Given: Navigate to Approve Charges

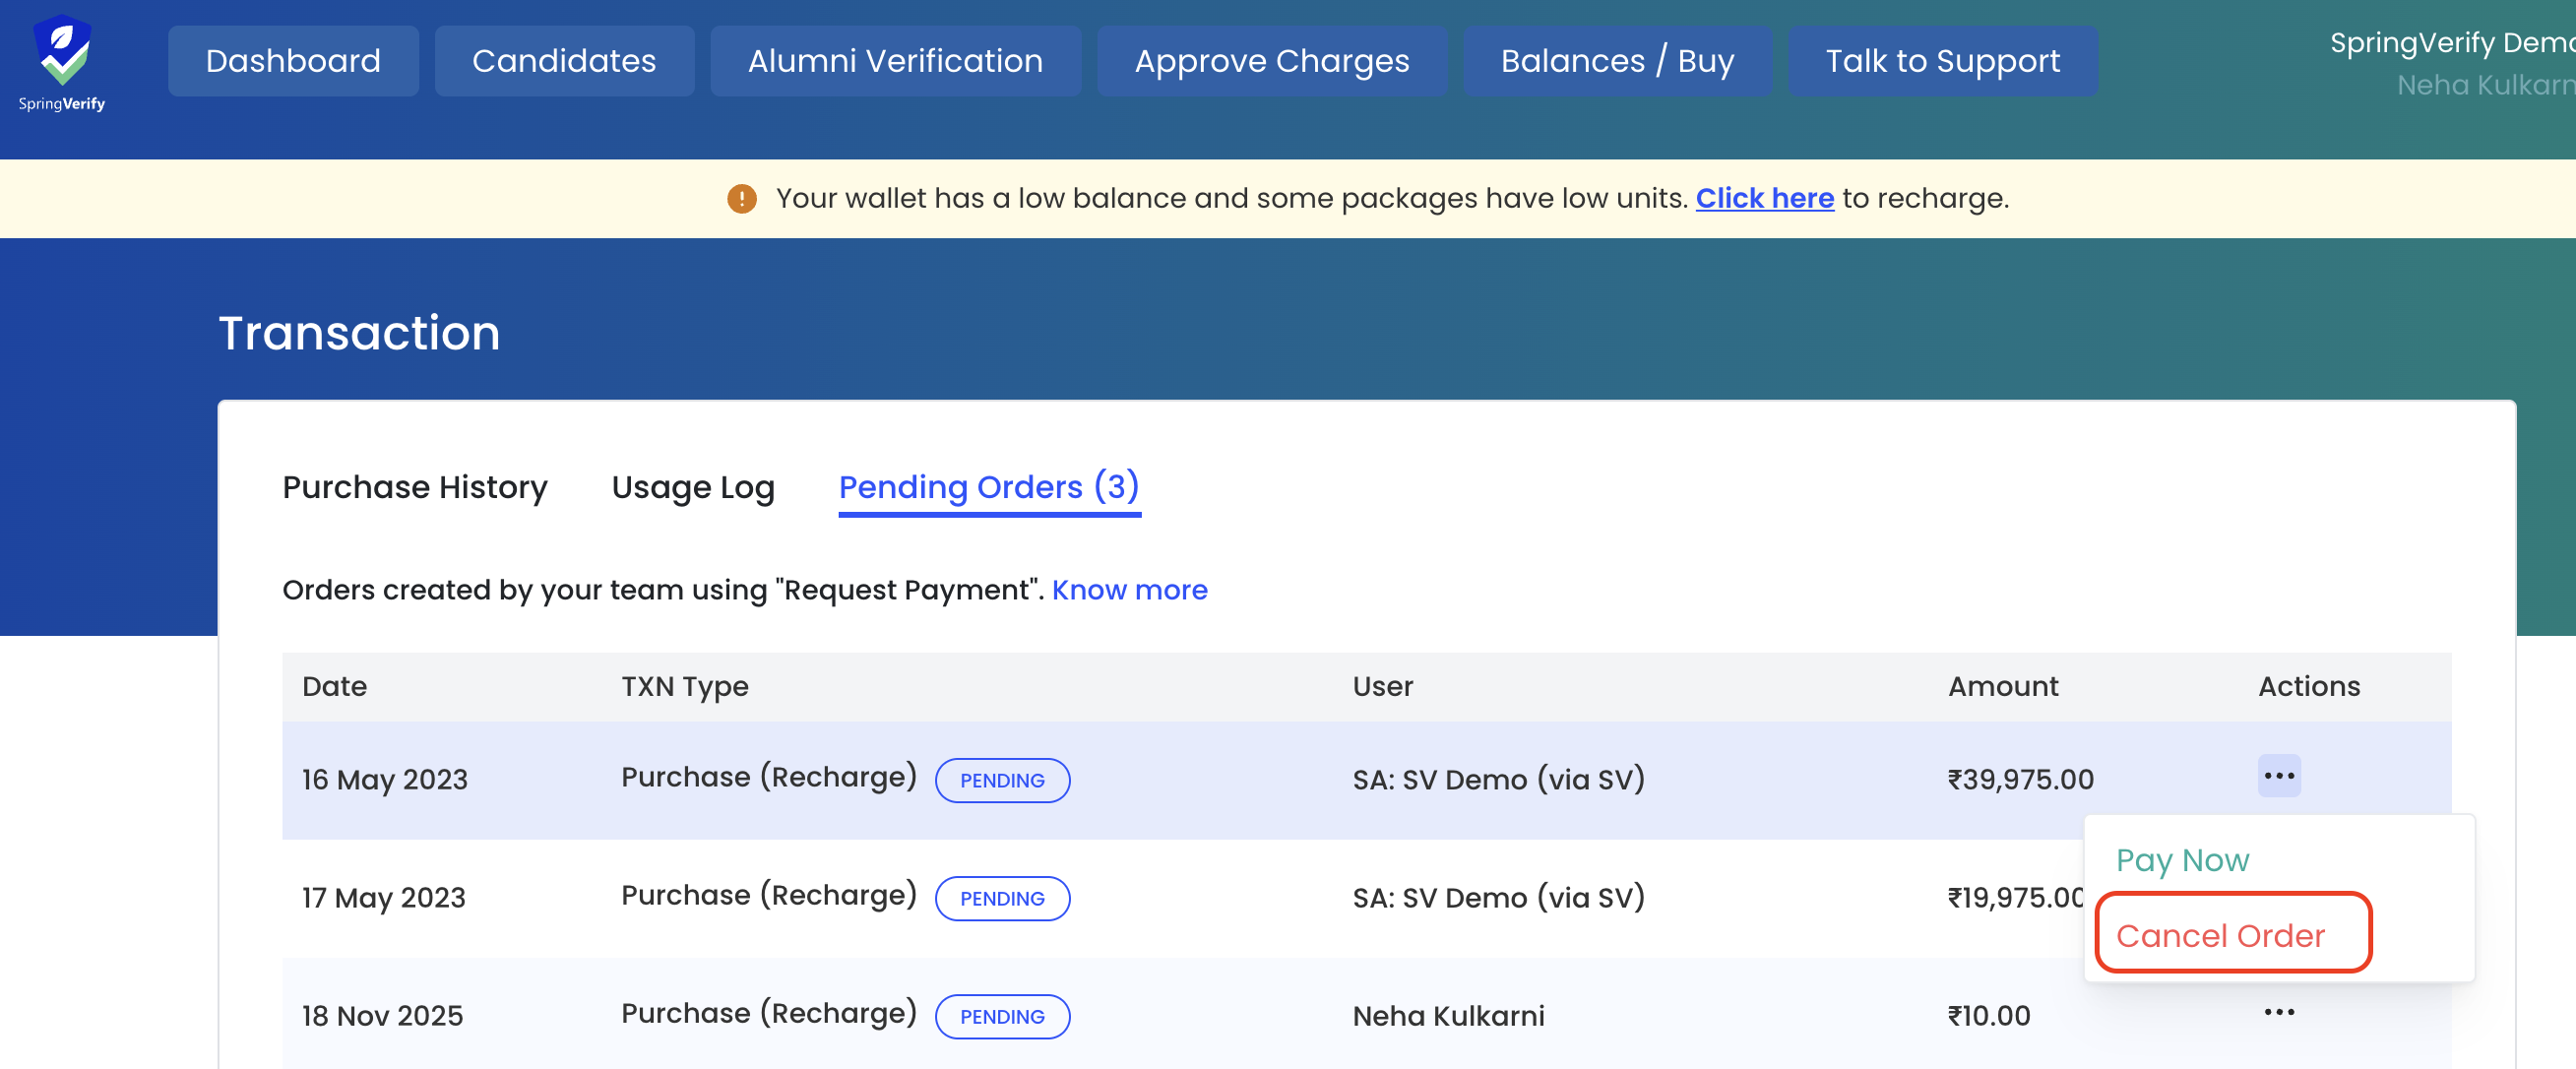Looking at the screenshot, I should tap(1271, 61).
